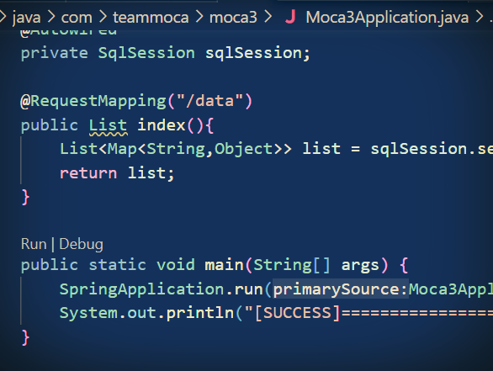Click the return keyword
The image size is (493, 371).
pos(88,173)
